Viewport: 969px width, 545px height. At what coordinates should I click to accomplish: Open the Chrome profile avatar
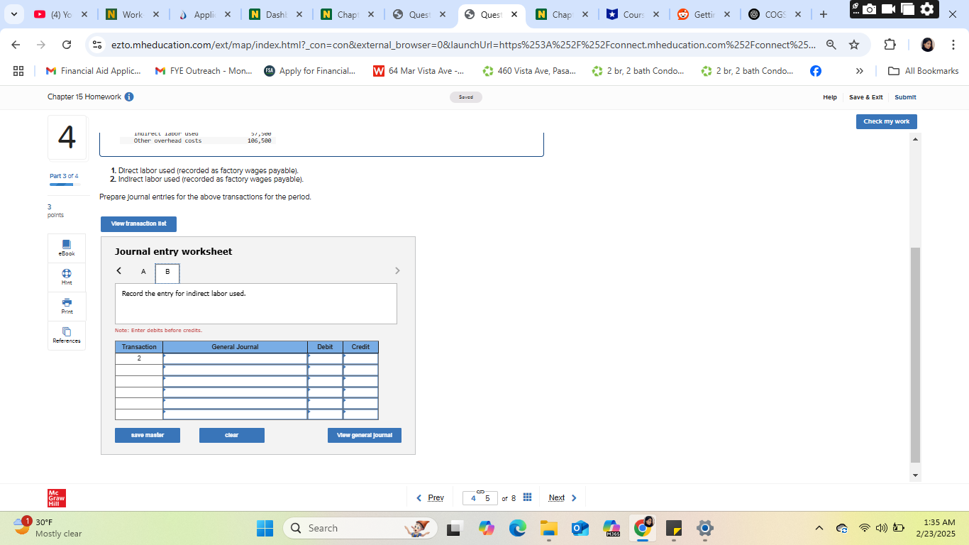pos(927,45)
